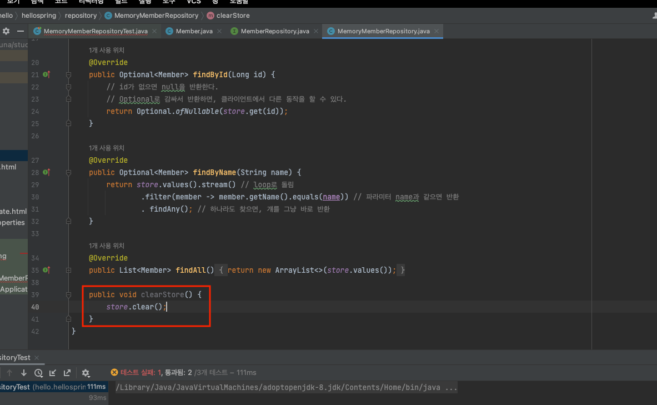Switch to MemoryMemberRepositoryTest.java tab
The width and height of the screenshot is (657, 405).
coord(96,31)
